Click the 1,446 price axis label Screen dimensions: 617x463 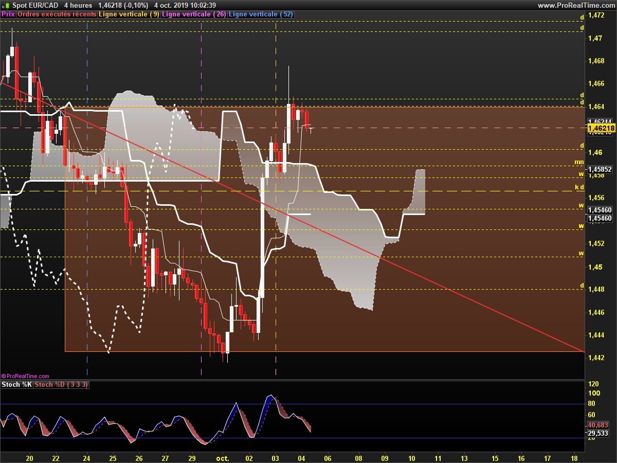[x=596, y=312]
